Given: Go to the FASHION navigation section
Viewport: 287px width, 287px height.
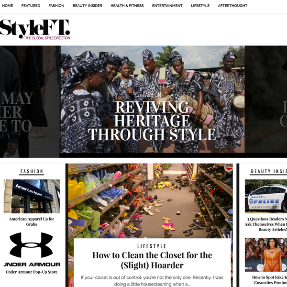Looking at the screenshot, I should tap(56, 6).
